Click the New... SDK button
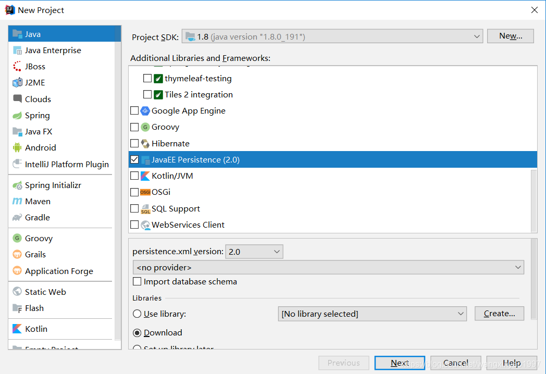The width and height of the screenshot is (546, 374). (511, 36)
